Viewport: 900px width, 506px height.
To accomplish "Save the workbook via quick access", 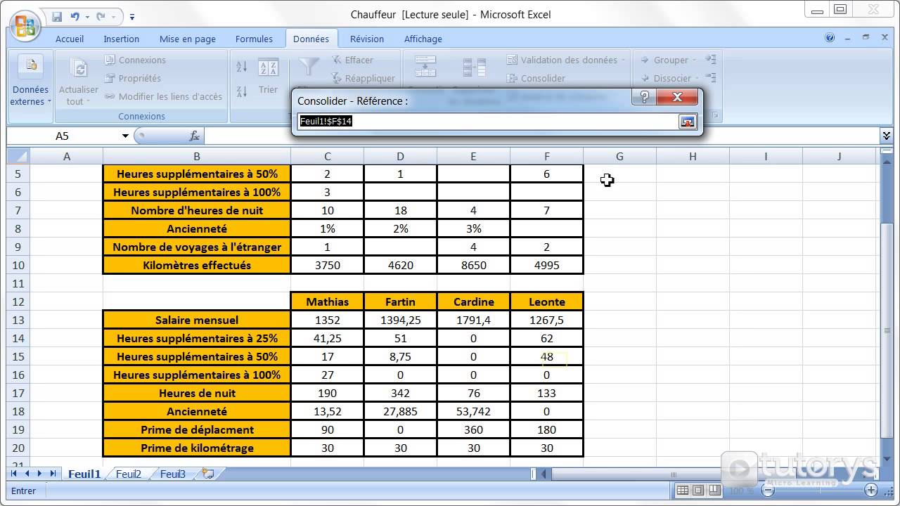I will coord(56,16).
